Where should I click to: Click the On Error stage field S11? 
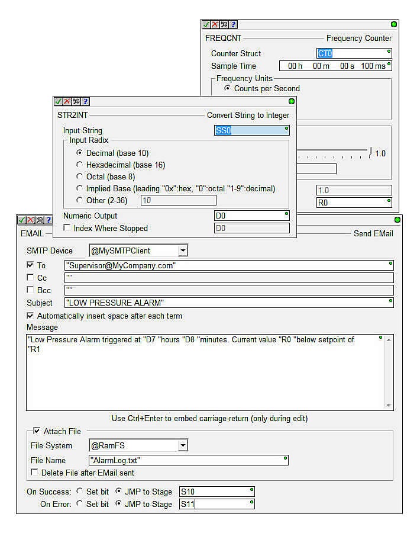216,504
